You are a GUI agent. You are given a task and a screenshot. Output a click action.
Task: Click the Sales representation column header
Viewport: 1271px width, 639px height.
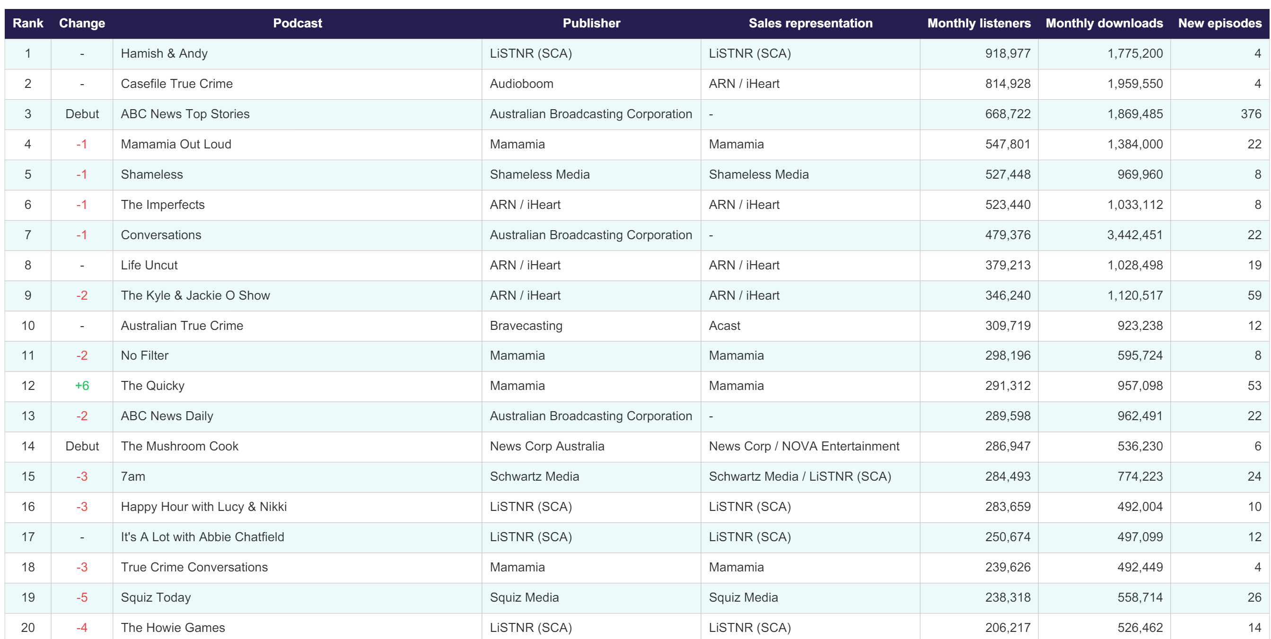point(810,23)
